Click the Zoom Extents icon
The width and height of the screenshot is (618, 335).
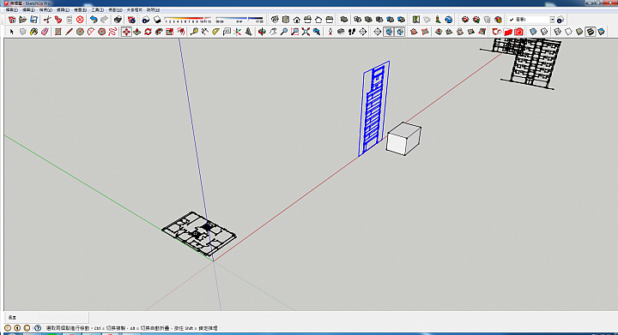pyautogui.click(x=306, y=32)
